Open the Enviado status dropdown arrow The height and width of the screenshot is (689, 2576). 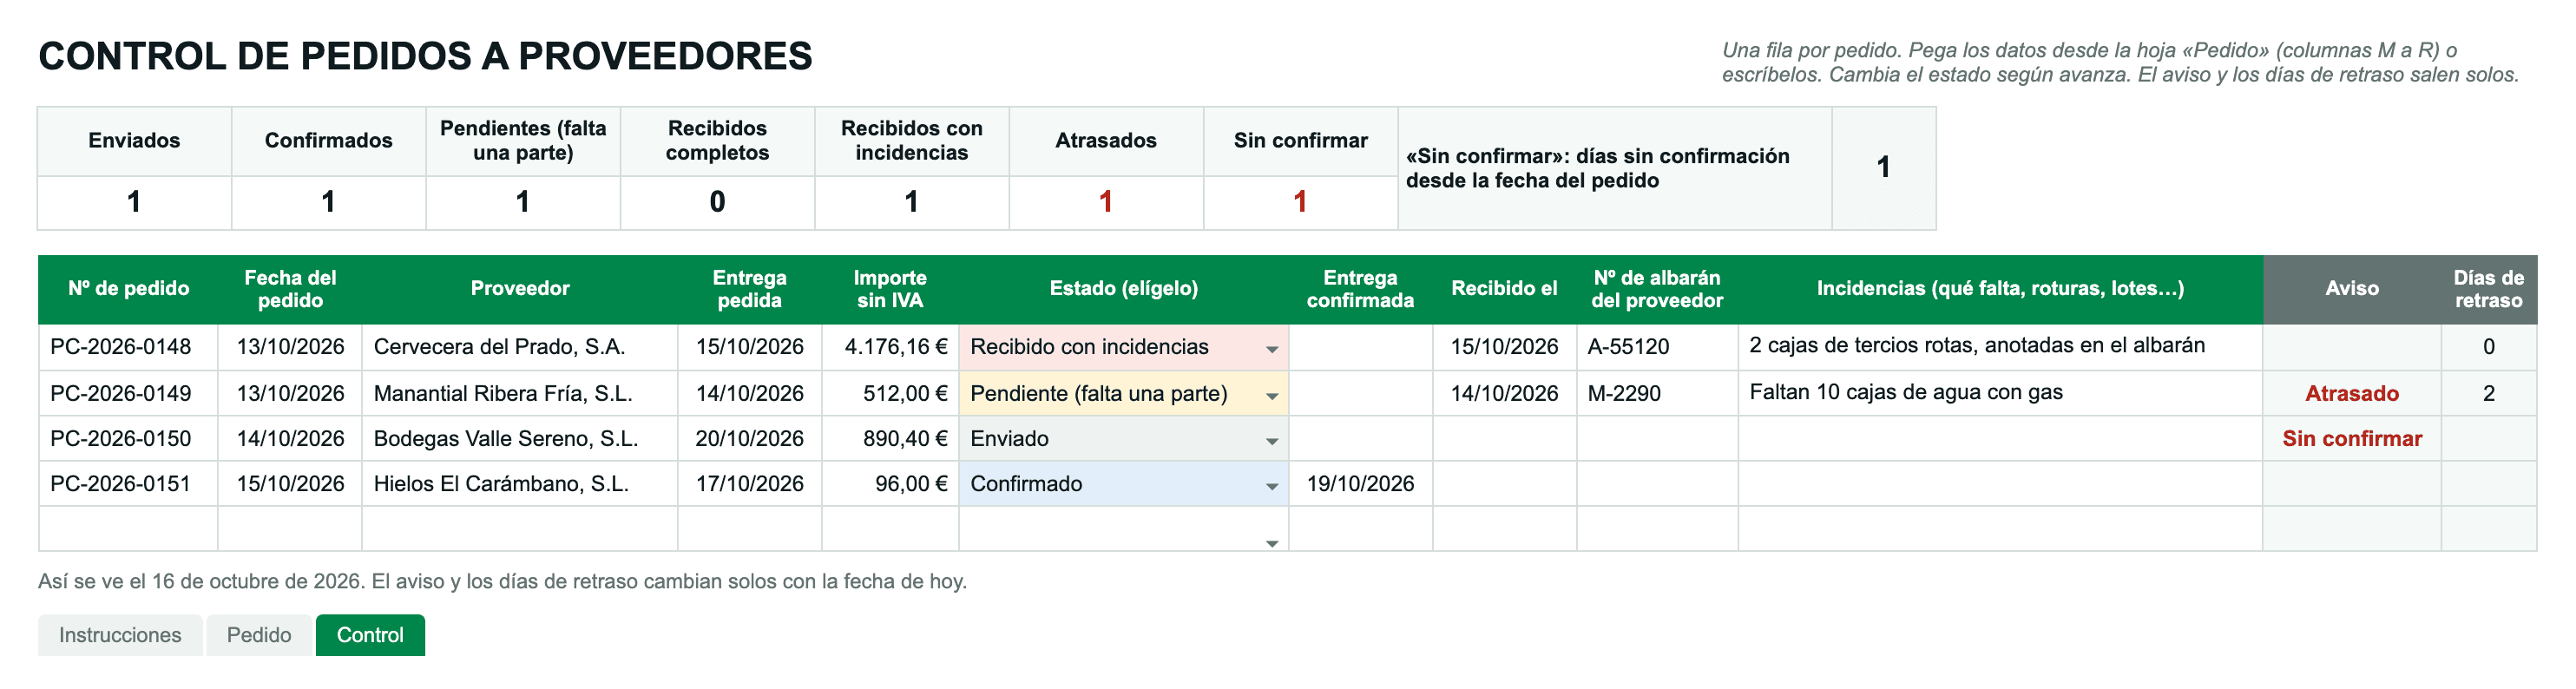tap(1272, 441)
